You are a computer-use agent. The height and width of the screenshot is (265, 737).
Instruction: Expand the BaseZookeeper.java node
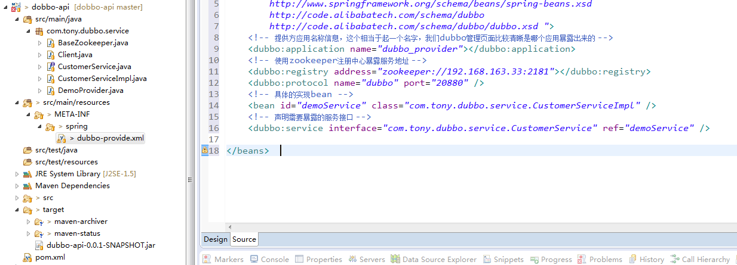point(39,43)
